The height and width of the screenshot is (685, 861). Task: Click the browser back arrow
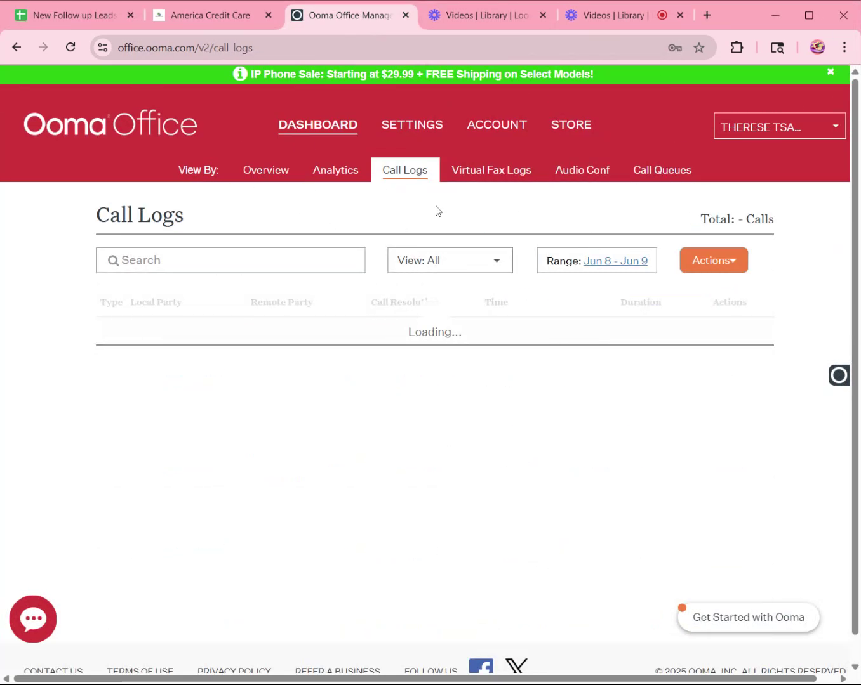(17, 48)
